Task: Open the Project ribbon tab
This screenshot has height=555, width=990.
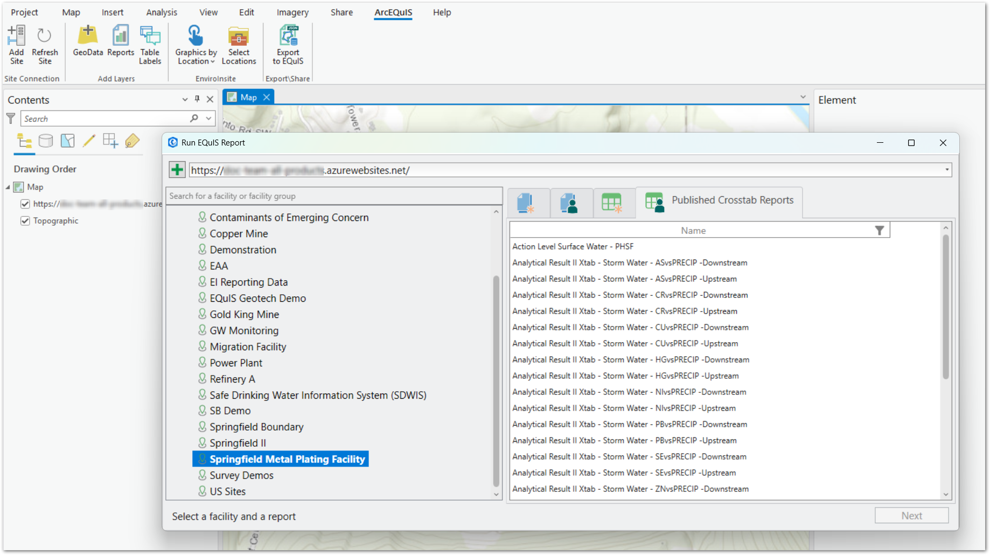Action: 24,12
